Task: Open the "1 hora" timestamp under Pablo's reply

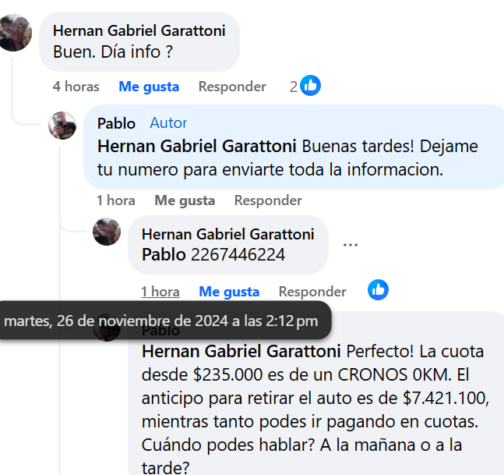Action: tap(116, 200)
